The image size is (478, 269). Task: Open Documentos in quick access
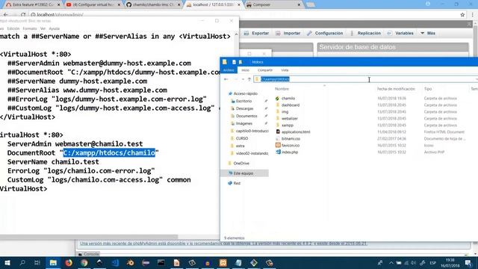click(x=246, y=116)
